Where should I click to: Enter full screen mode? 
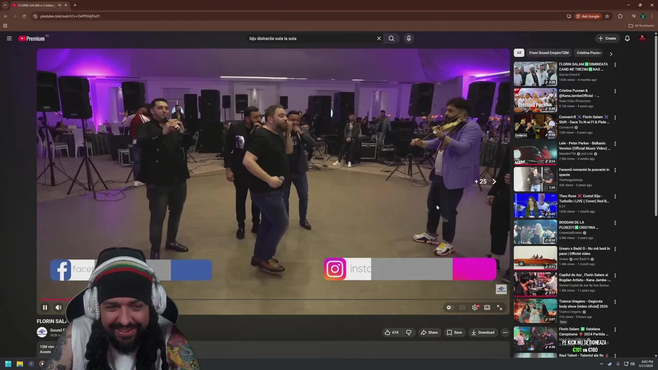click(x=499, y=307)
